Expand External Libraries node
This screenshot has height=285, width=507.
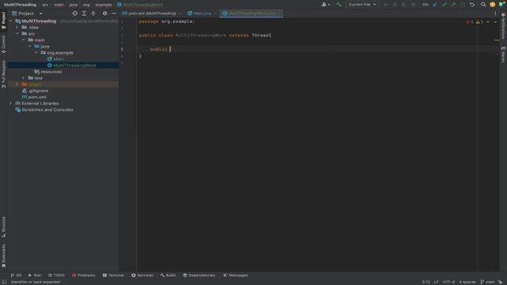(11, 104)
